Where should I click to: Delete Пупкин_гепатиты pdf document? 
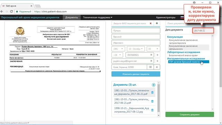[x=152, y=101]
